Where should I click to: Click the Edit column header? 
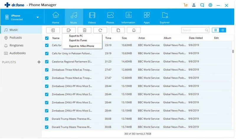click(x=216, y=38)
